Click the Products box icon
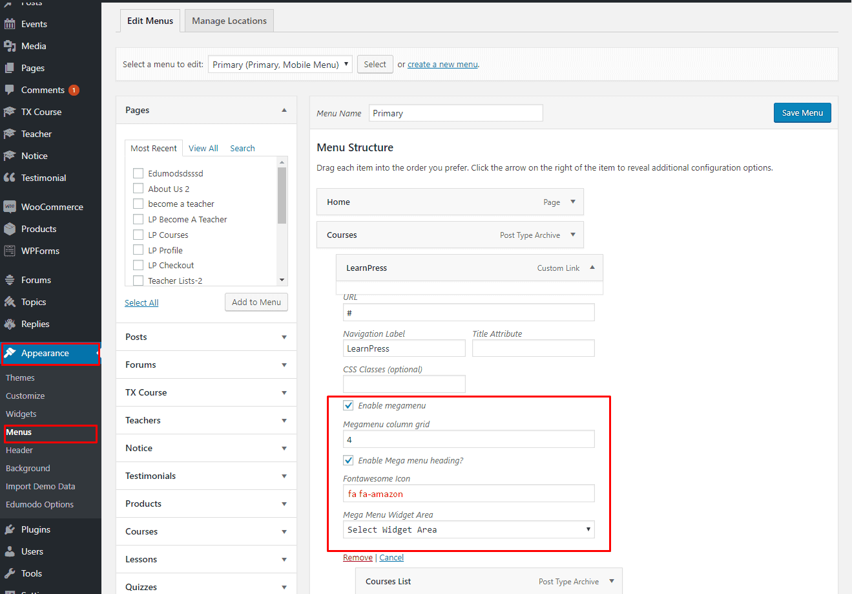The image size is (852, 594). (x=10, y=229)
